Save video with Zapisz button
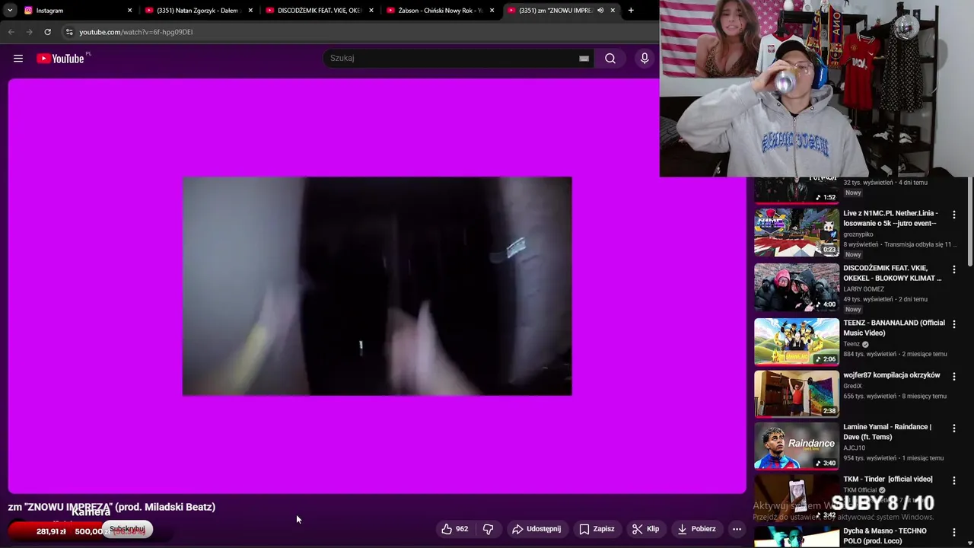Screen dimensions: 974x548 (597, 529)
